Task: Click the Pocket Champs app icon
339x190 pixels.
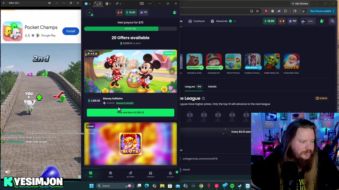Action: 13,31
